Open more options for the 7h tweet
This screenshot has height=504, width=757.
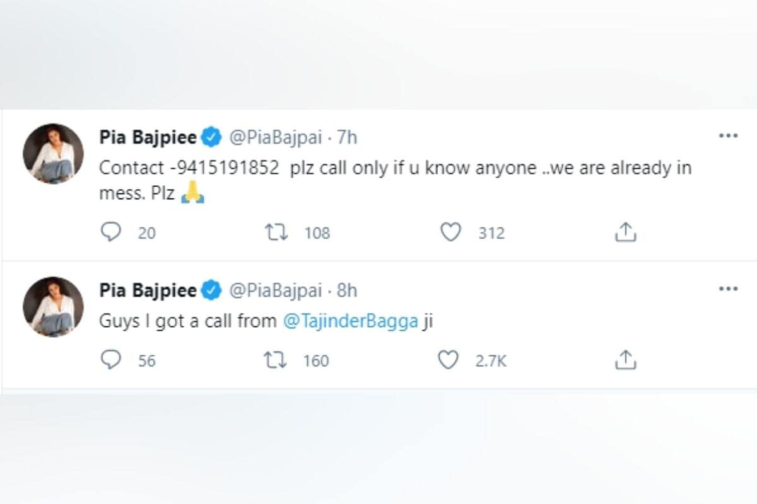point(728,135)
